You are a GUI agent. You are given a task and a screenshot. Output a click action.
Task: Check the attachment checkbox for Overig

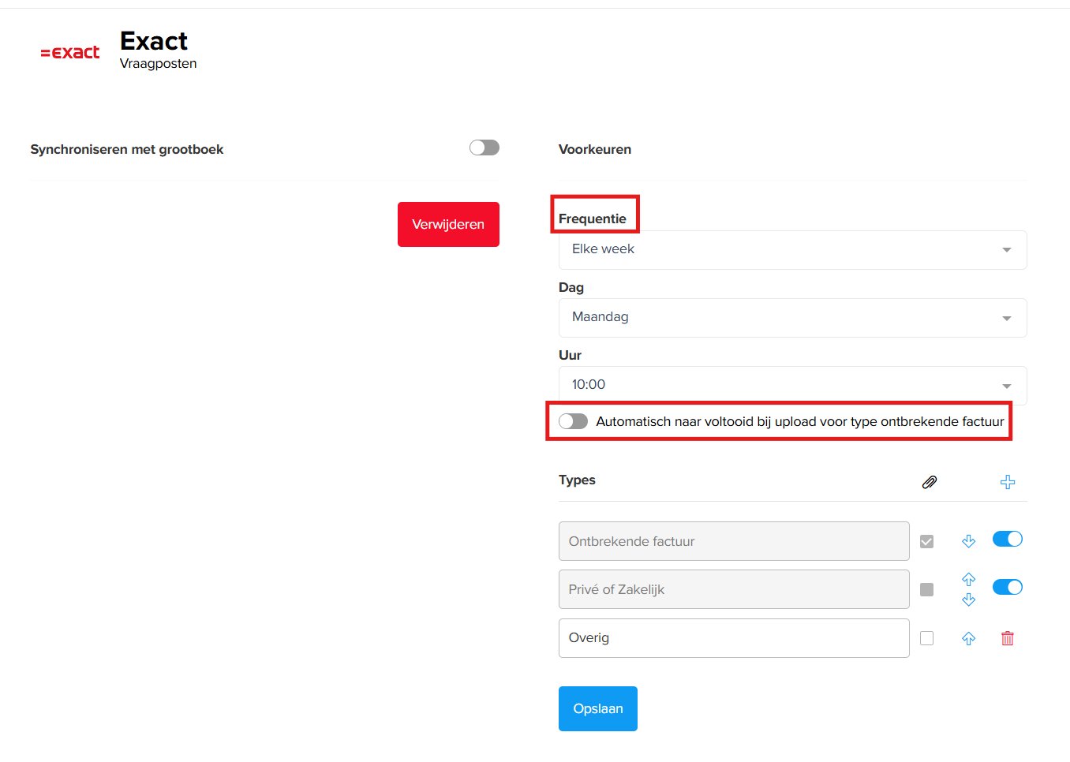pyautogui.click(x=927, y=638)
